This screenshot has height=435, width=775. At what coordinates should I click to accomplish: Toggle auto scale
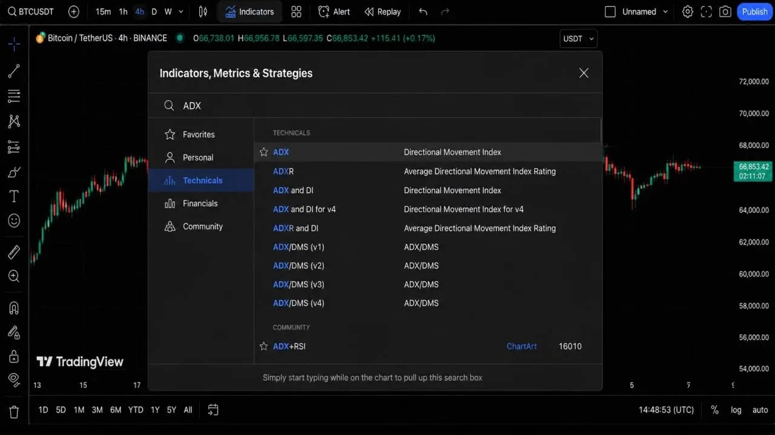tap(760, 410)
